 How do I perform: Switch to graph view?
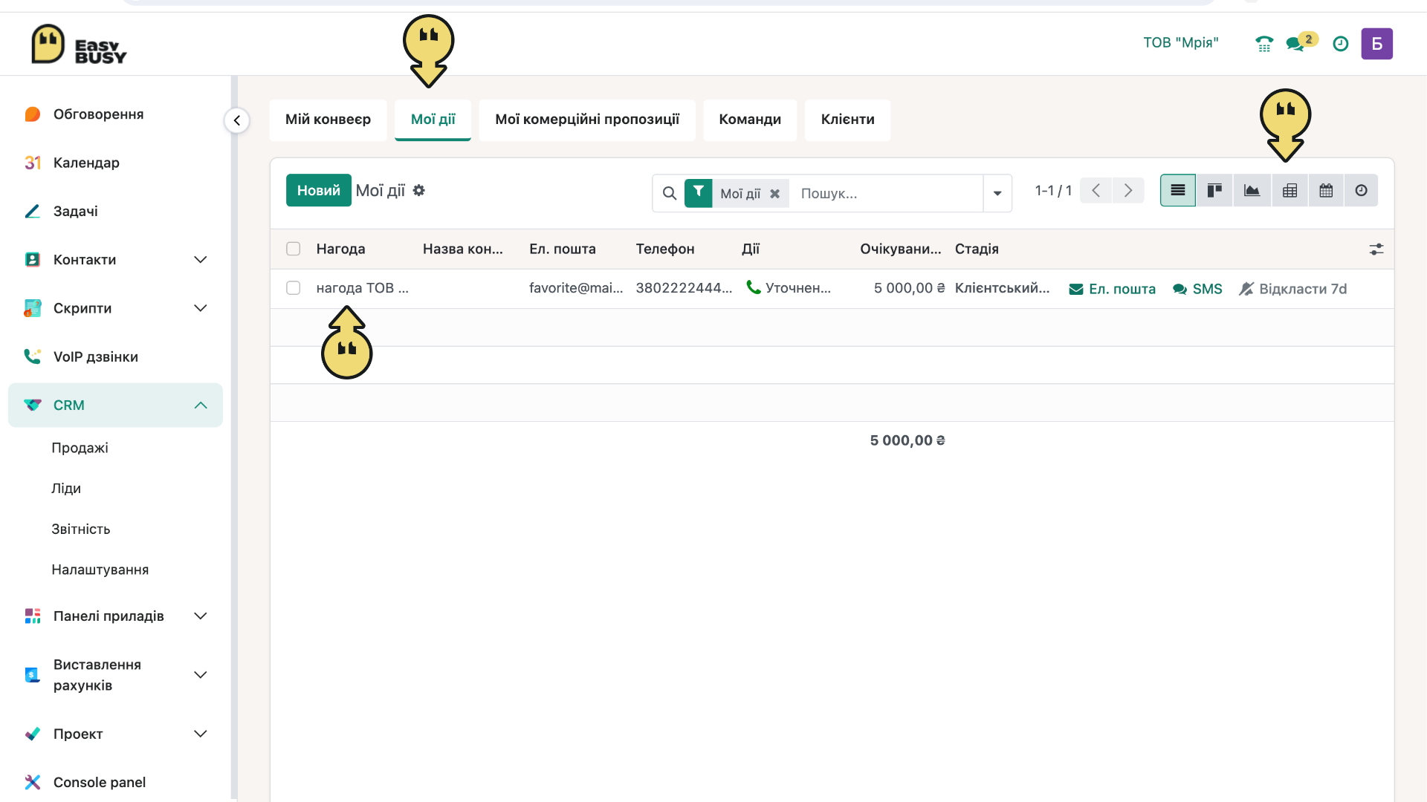(x=1252, y=191)
